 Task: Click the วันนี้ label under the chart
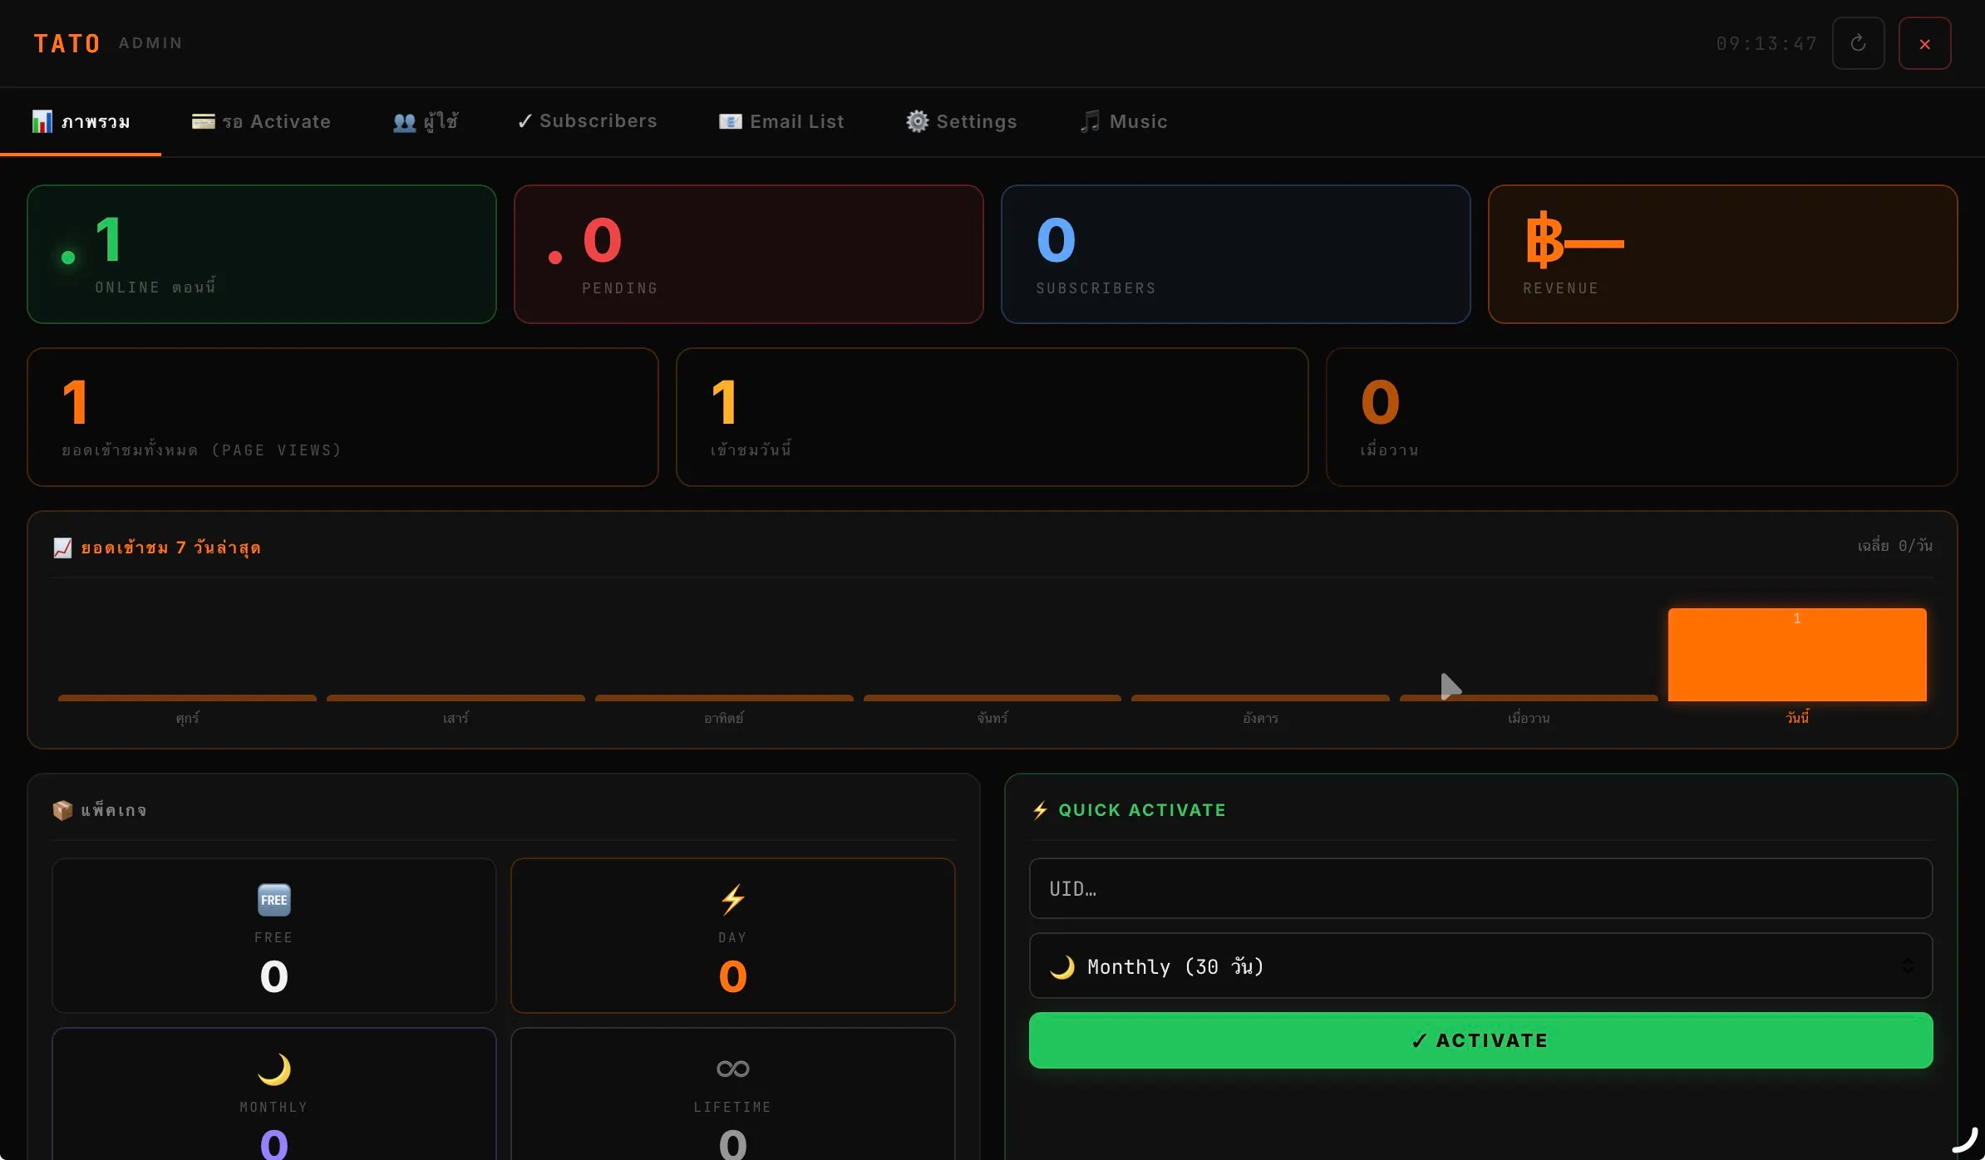[x=1798, y=717]
